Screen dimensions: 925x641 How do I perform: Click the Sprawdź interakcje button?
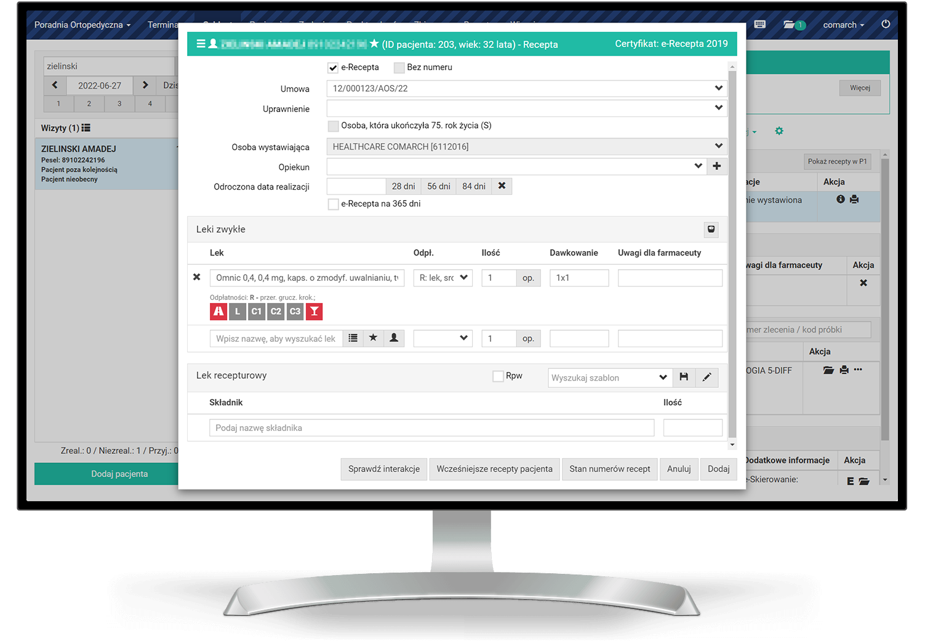point(383,469)
